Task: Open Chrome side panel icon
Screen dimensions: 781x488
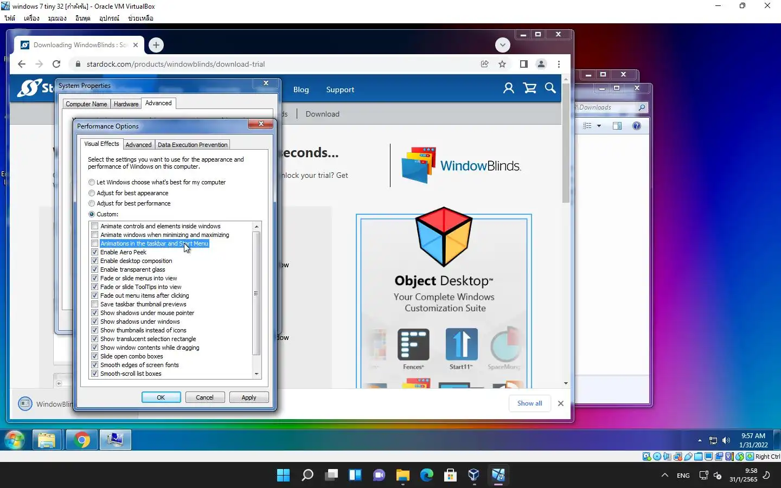Action: [x=523, y=64]
